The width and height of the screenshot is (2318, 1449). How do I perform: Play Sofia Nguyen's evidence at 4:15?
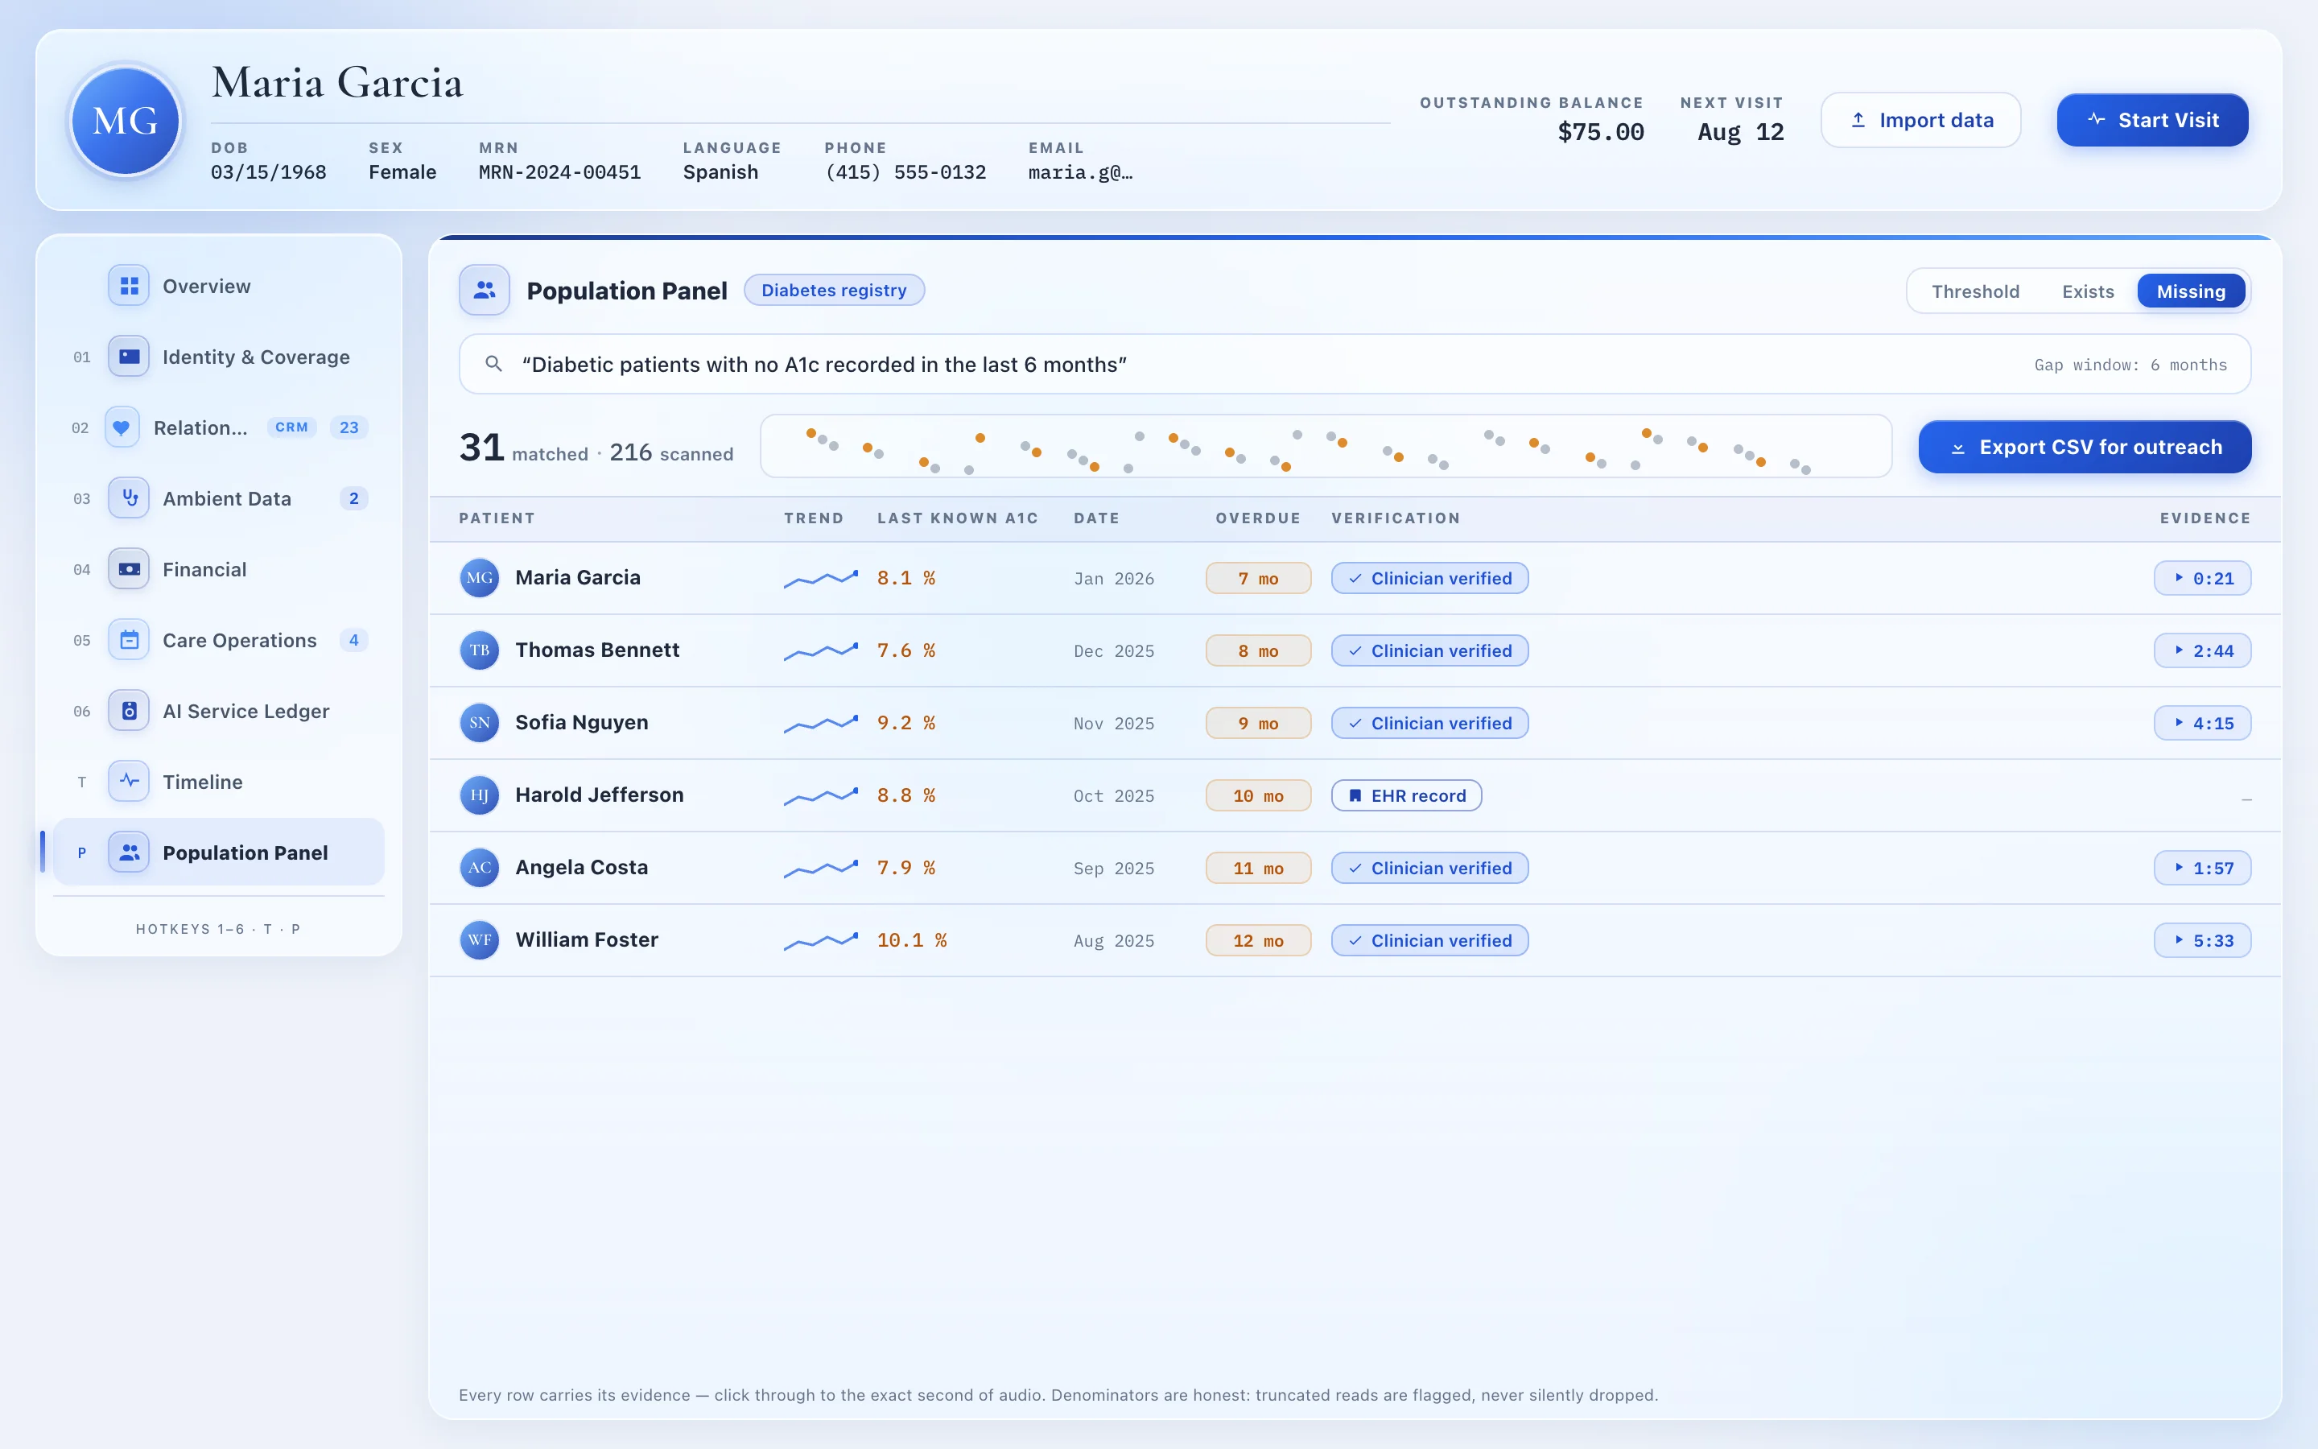pyautogui.click(x=2202, y=723)
